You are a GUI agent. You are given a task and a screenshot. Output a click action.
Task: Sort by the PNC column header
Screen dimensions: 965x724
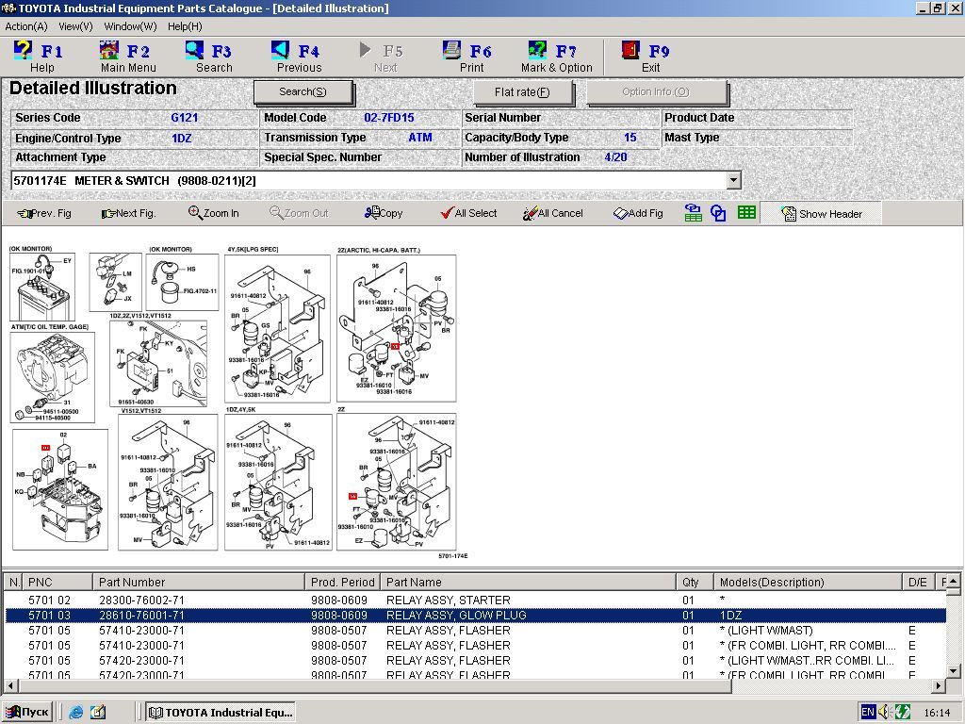[x=57, y=582]
